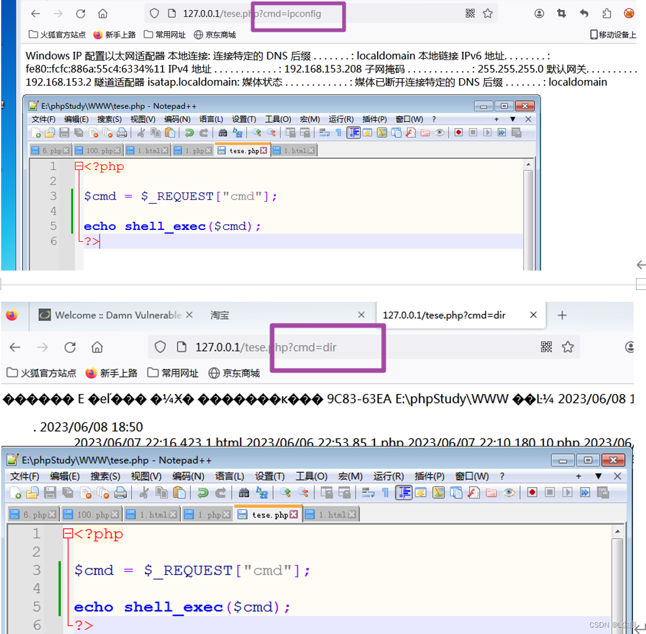Toggle file monitoring eye icon in the upper Notepad++
Viewport: 646px width, 634px height.
439,132
